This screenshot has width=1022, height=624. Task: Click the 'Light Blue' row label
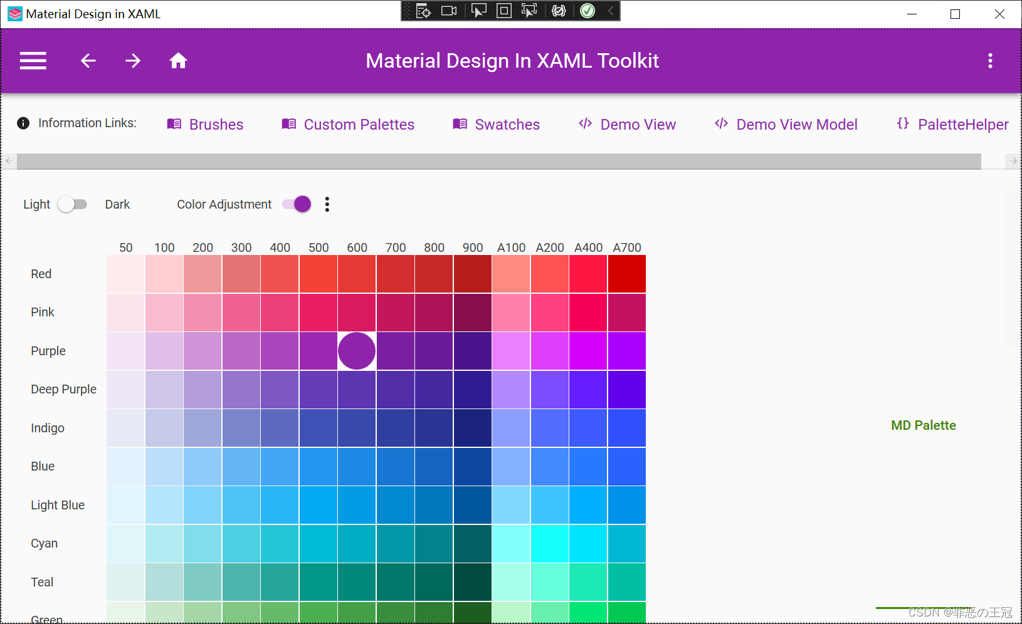58,505
